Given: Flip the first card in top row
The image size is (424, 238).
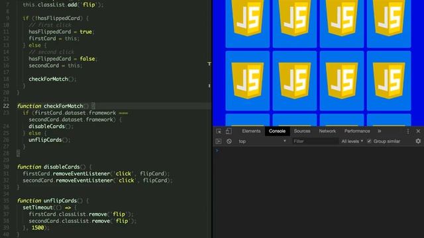Looking at the screenshot, I should point(247,24).
